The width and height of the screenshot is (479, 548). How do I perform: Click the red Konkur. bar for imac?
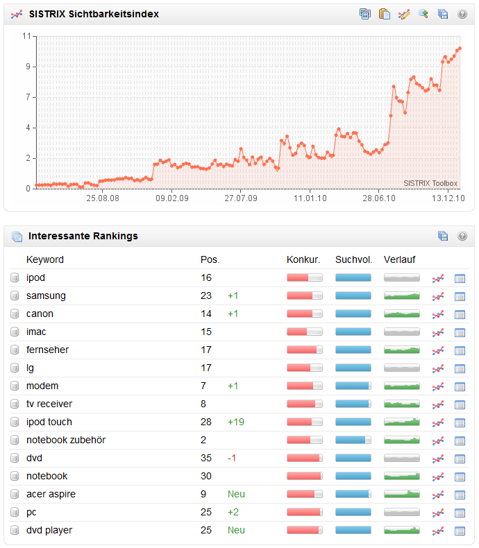pos(304,332)
